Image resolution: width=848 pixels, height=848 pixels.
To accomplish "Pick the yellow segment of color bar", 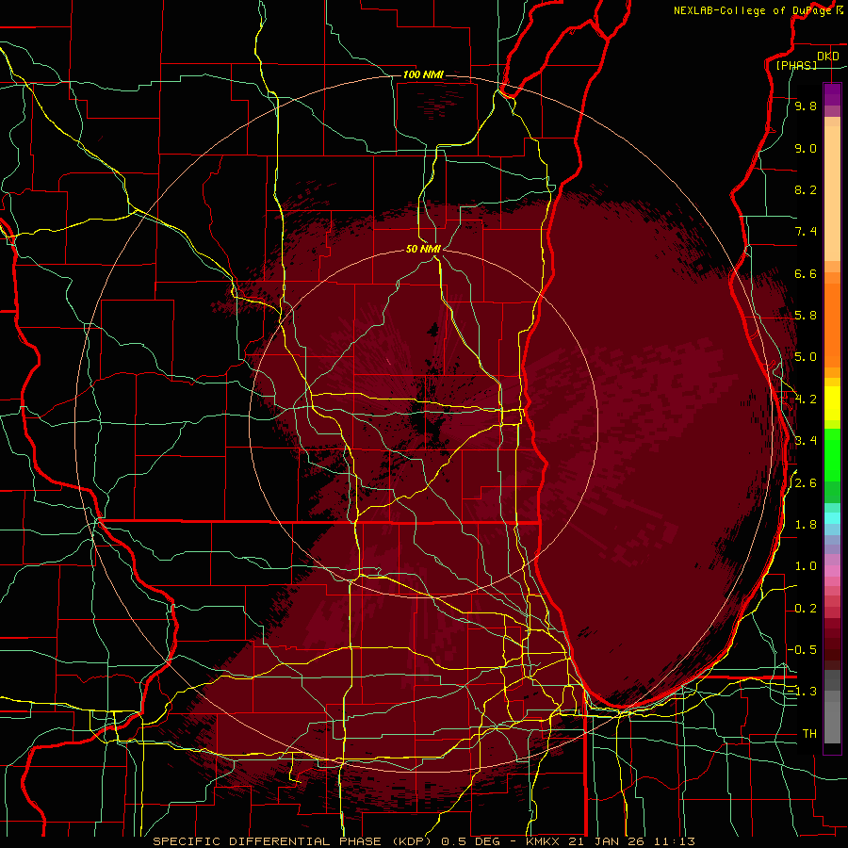I will (832, 403).
